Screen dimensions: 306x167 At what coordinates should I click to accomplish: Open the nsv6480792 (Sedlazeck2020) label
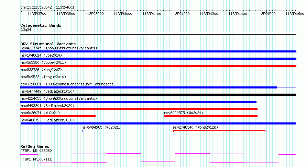coord(47,120)
